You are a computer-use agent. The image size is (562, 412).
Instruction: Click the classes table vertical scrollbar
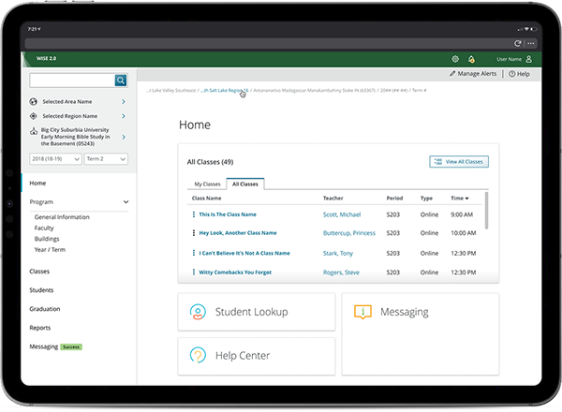486,211
